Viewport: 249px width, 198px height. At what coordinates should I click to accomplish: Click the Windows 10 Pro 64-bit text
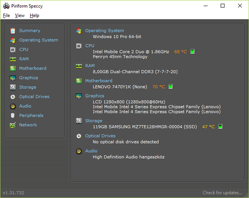[117, 37]
